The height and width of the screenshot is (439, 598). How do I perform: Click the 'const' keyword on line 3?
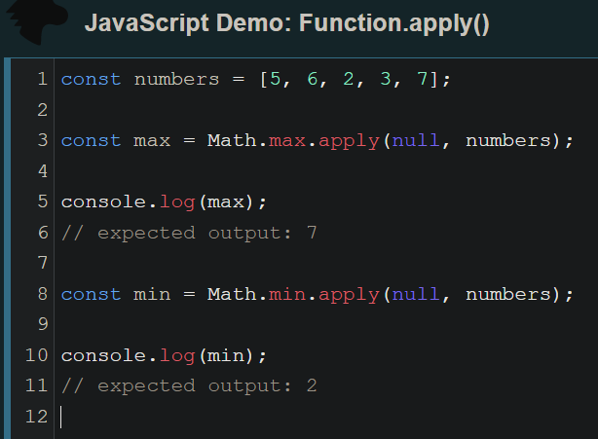(91, 140)
